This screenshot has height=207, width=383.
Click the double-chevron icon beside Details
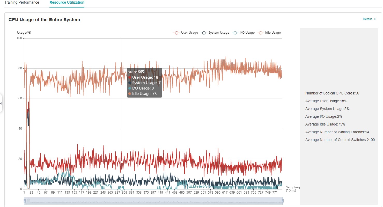point(375,19)
